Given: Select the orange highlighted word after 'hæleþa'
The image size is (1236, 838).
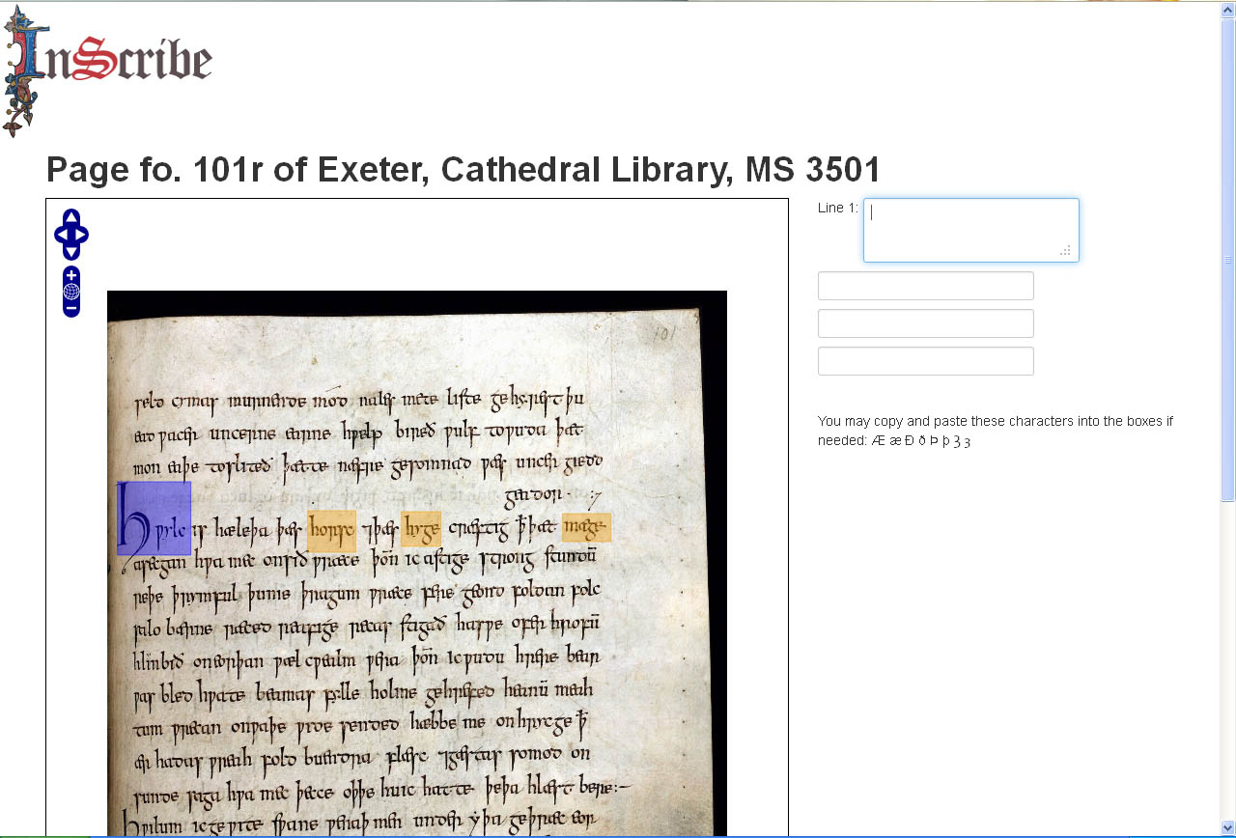Looking at the screenshot, I should click(x=331, y=529).
